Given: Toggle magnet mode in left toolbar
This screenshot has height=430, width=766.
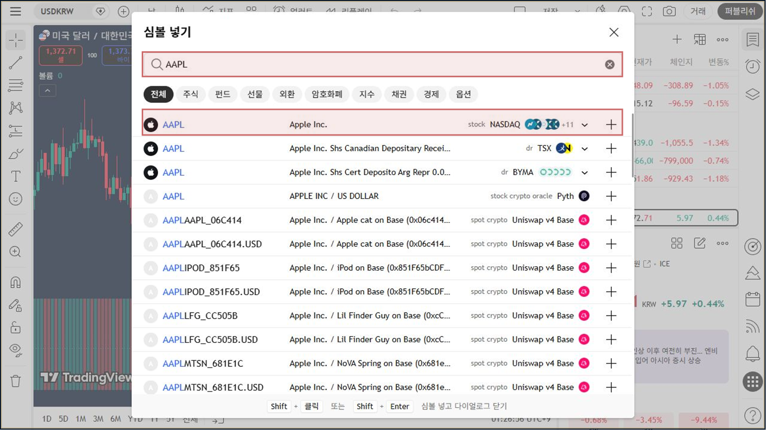Looking at the screenshot, I should [15, 282].
